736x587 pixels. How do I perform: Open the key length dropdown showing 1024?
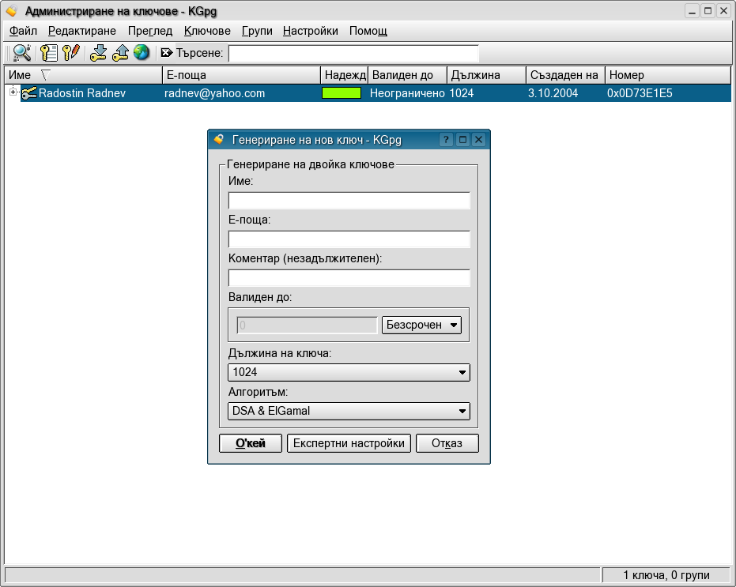click(349, 372)
